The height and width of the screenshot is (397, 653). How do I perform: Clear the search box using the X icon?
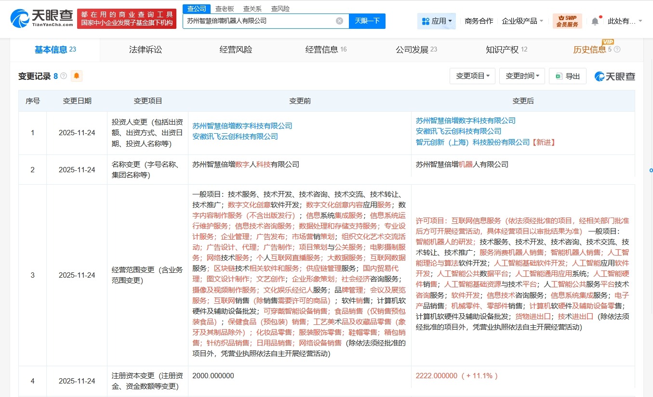[339, 21]
